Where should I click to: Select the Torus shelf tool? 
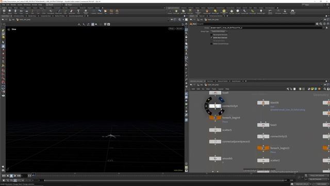[21, 11]
